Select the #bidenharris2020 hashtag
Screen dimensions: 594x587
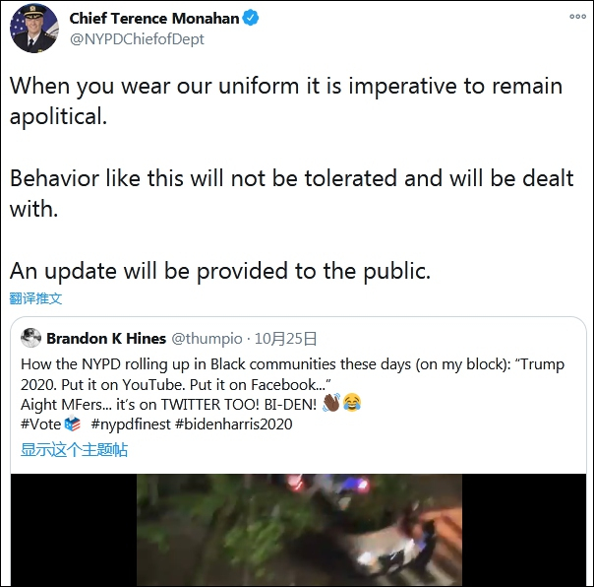coord(233,424)
